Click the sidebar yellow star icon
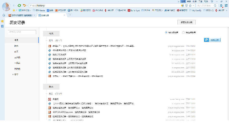 2,21
